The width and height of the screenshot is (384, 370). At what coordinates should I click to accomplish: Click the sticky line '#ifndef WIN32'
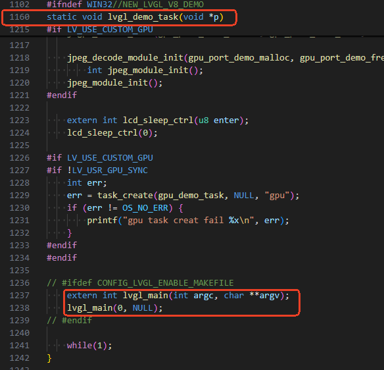pyautogui.click(x=125, y=4)
